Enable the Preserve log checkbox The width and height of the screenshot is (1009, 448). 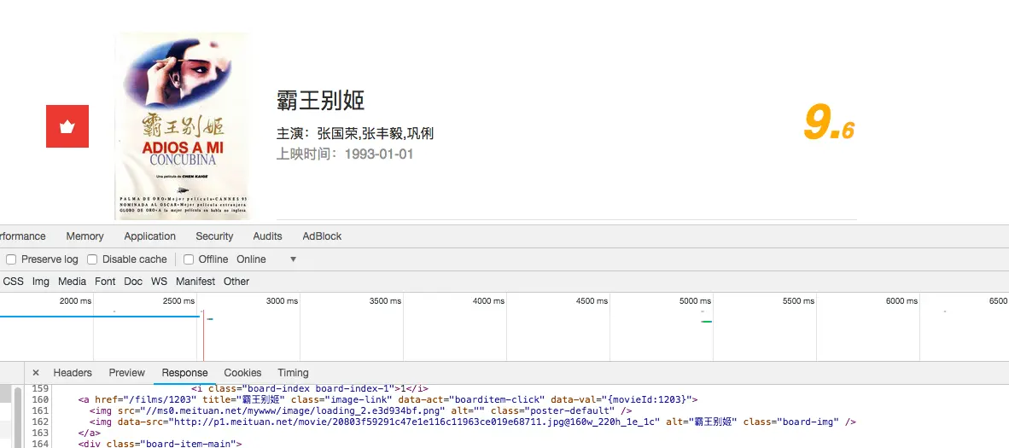[11, 259]
